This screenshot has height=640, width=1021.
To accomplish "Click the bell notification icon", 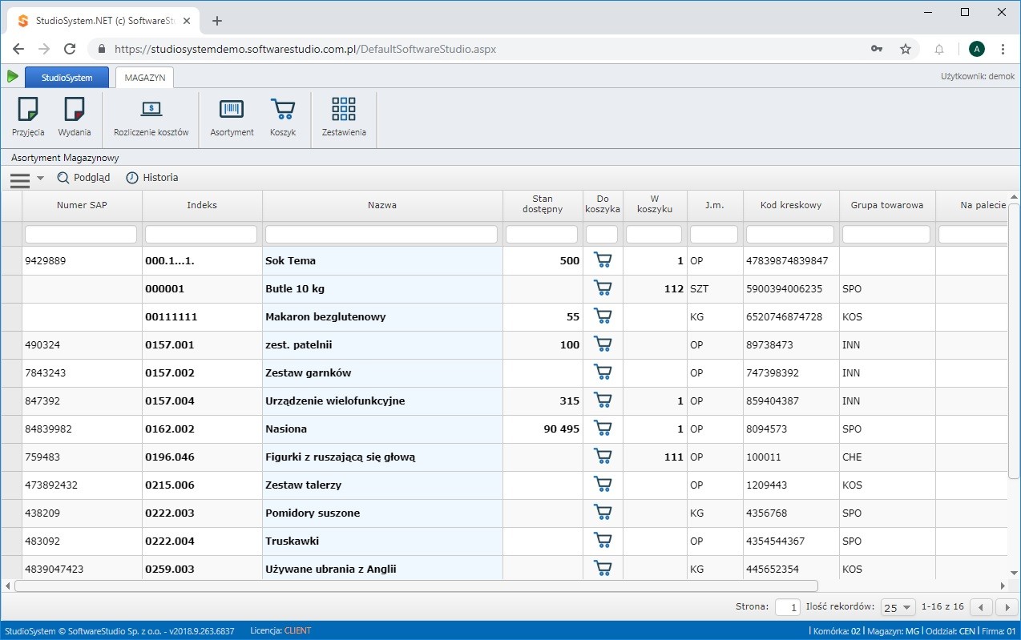I will point(939,49).
